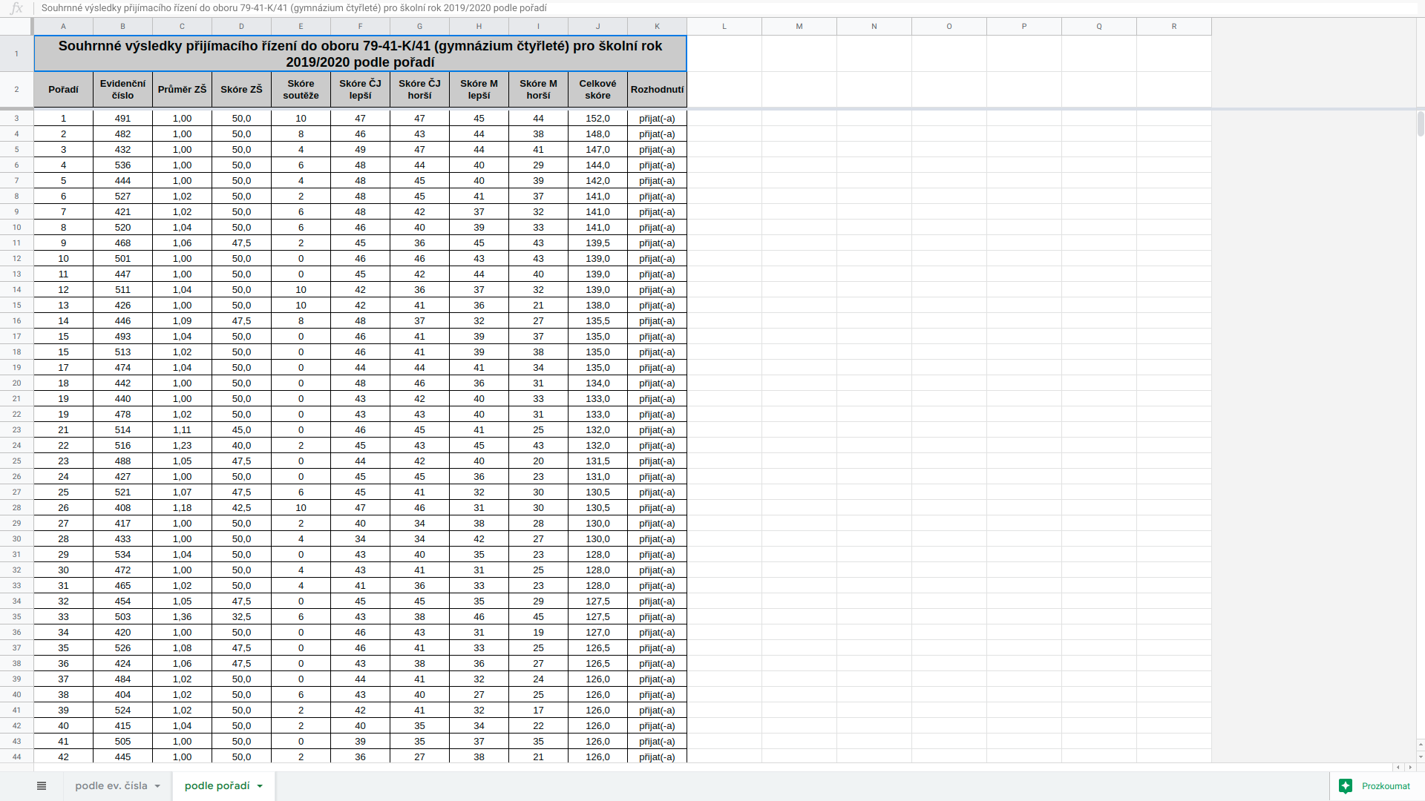Image resolution: width=1425 pixels, height=801 pixels.
Task: Open the all sheets list icon
Action: (42, 786)
